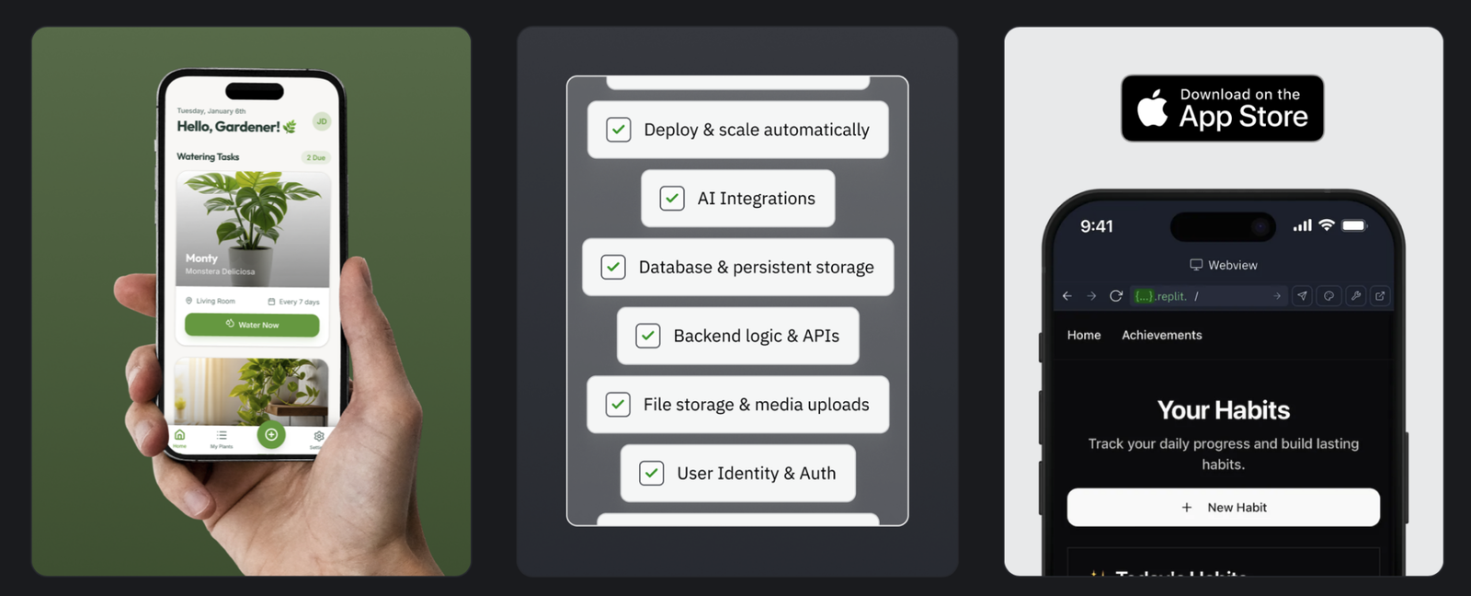The height and width of the screenshot is (596, 1471).
Task: Open the wrench dev tools icon
Action: tap(1355, 296)
